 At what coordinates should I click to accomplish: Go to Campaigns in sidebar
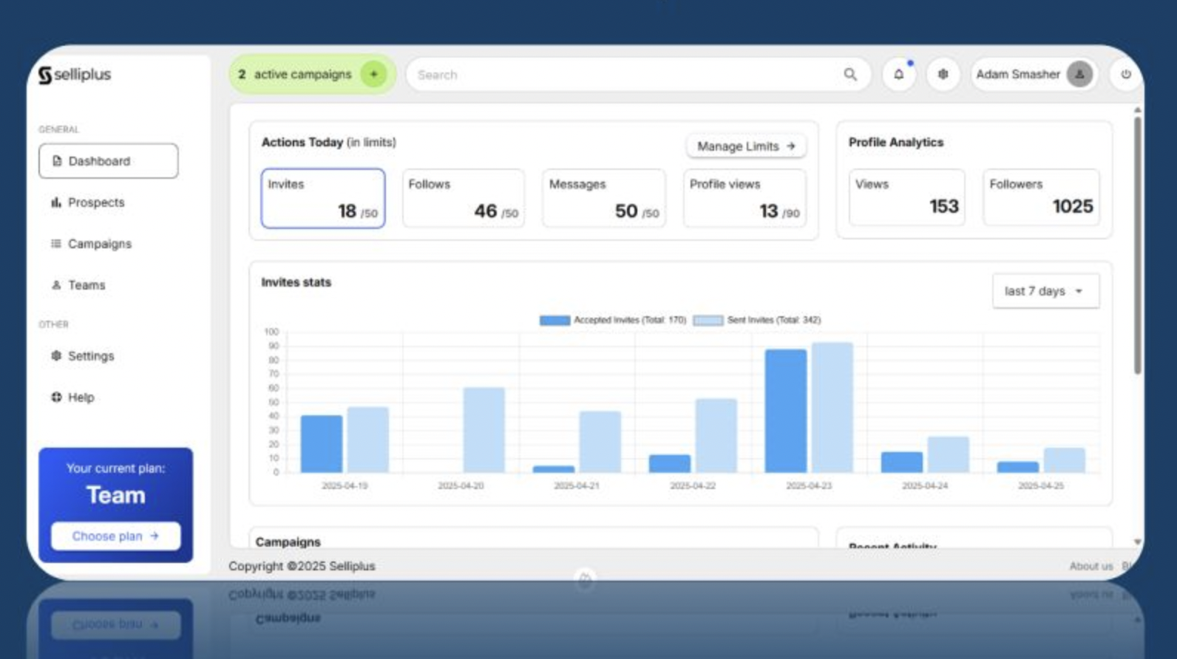(x=99, y=244)
